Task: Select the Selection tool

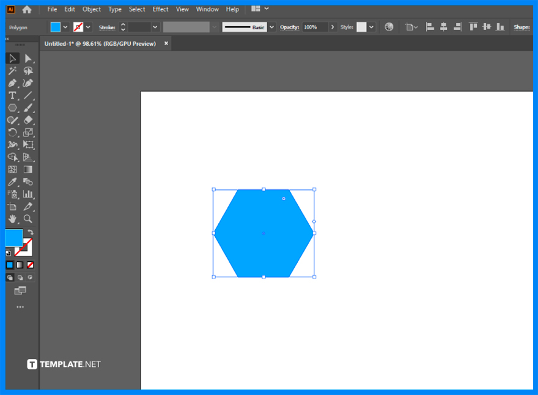Action: click(12, 58)
